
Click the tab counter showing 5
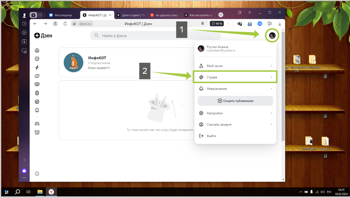pos(34,15)
